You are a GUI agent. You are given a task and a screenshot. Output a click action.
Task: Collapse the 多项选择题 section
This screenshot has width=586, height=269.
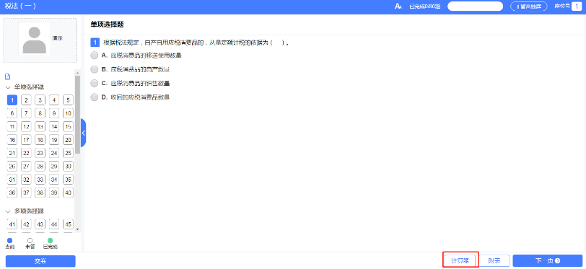[8, 211]
